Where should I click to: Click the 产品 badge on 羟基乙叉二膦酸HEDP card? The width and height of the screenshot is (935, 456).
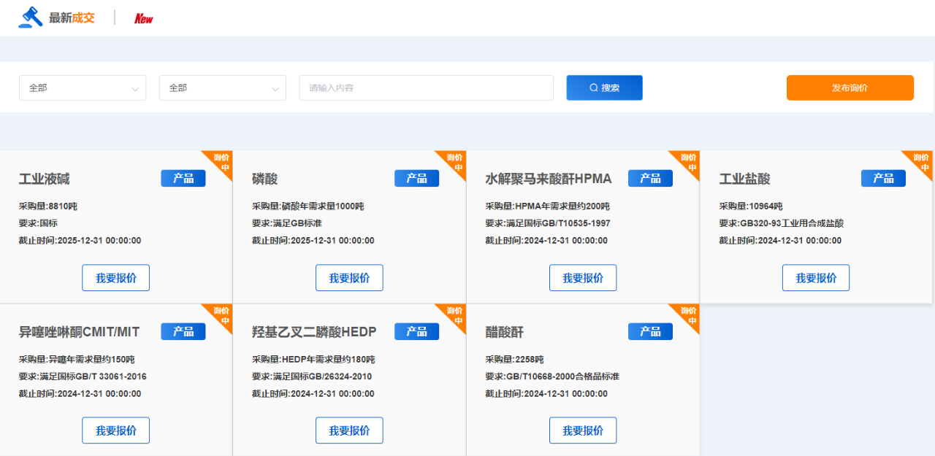click(416, 332)
